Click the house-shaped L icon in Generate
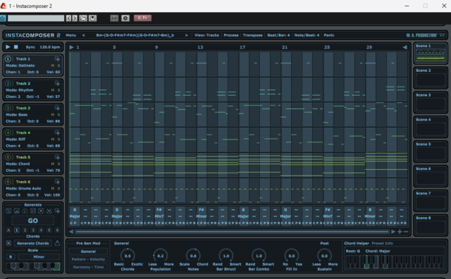This screenshot has height=279, width=451. pos(25,211)
